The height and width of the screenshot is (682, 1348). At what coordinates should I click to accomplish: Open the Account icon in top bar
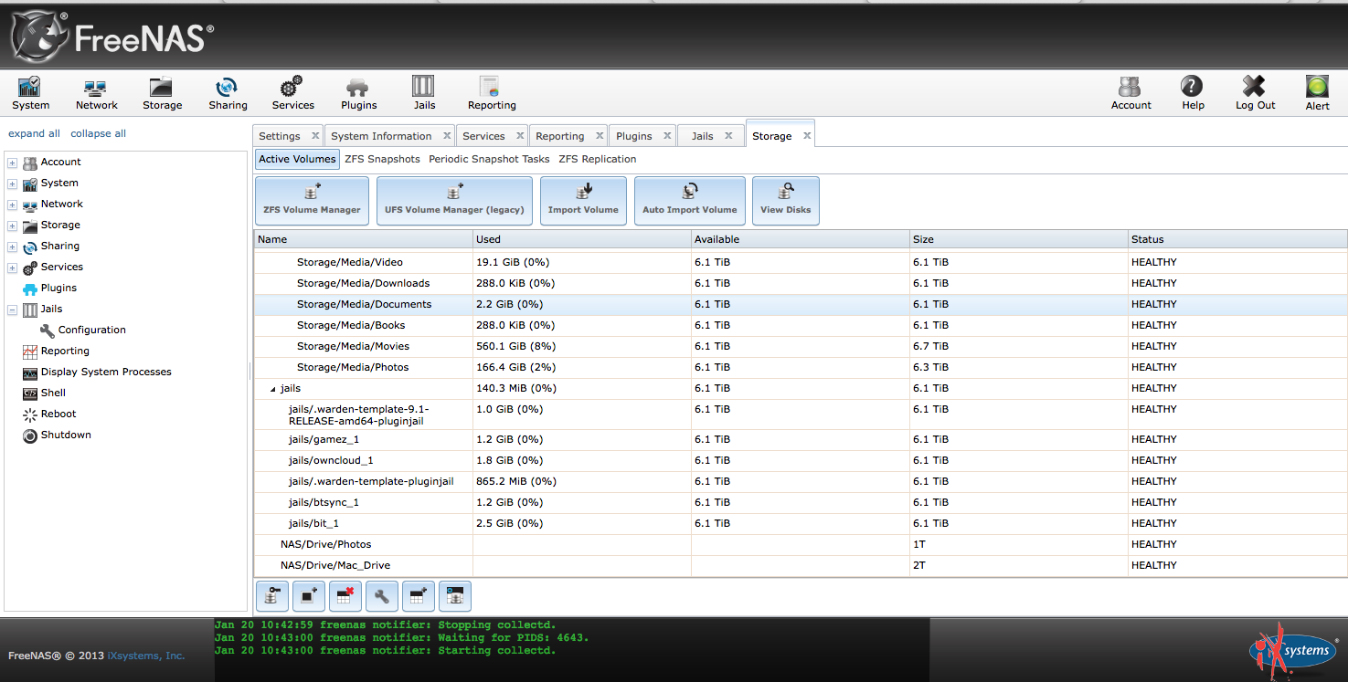click(x=1130, y=93)
